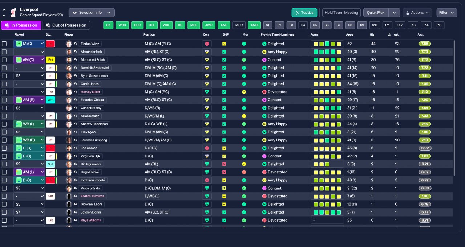
Task: Click Harvey Elliott's Devastated face icon
Action: pyautogui.click(x=264, y=92)
